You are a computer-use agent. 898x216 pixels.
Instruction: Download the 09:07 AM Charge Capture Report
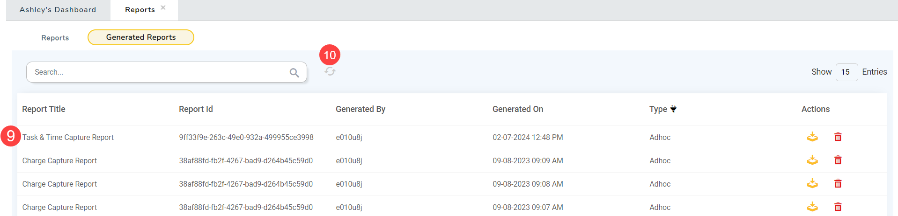(x=812, y=206)
